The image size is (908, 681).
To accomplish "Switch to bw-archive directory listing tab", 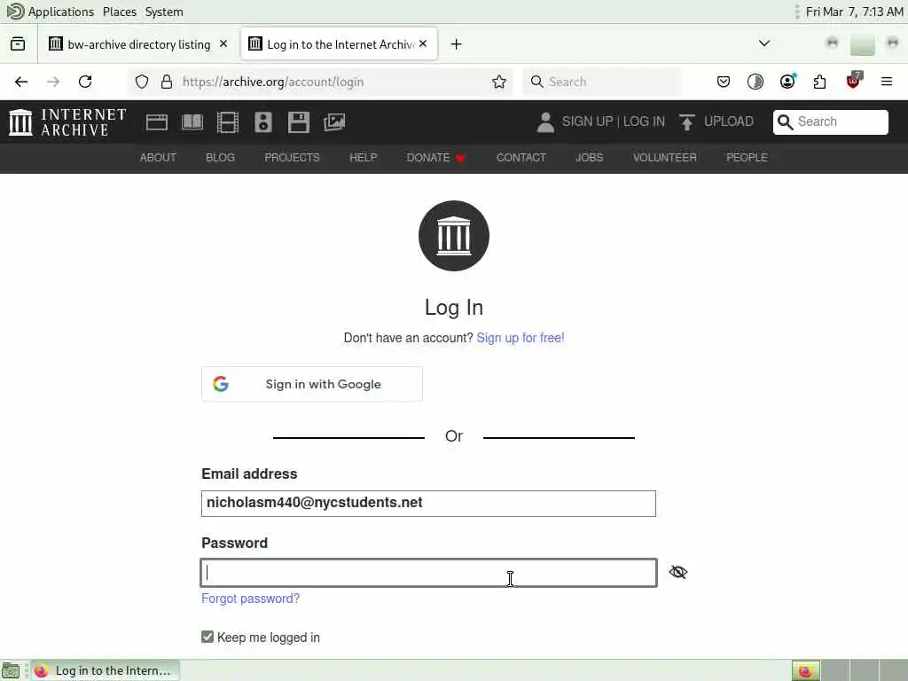I will coord(138,44).
